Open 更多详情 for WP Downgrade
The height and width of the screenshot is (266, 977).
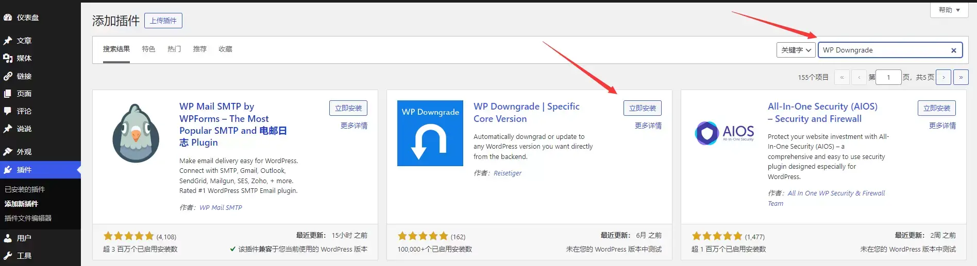648,126
